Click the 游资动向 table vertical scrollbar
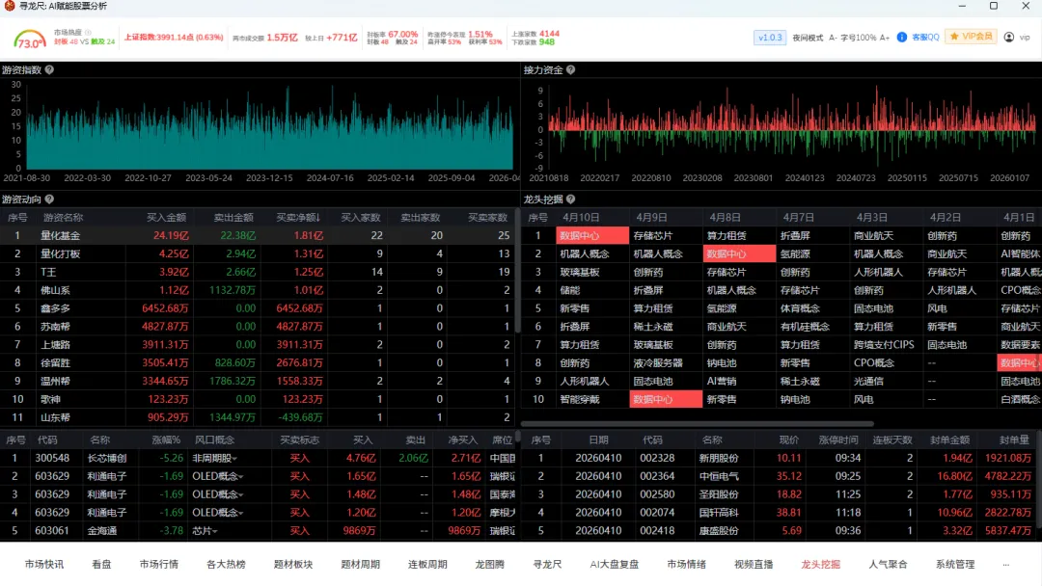 (518, 271)
